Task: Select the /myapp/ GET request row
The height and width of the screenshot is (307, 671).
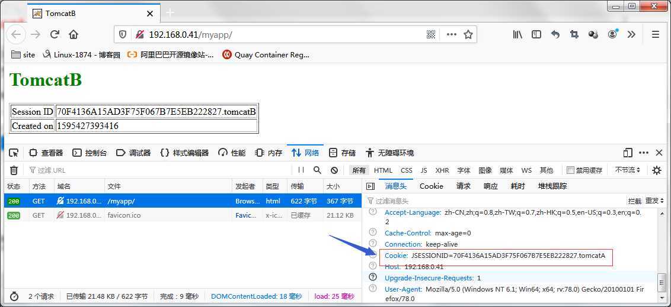Action: (183, 201)
